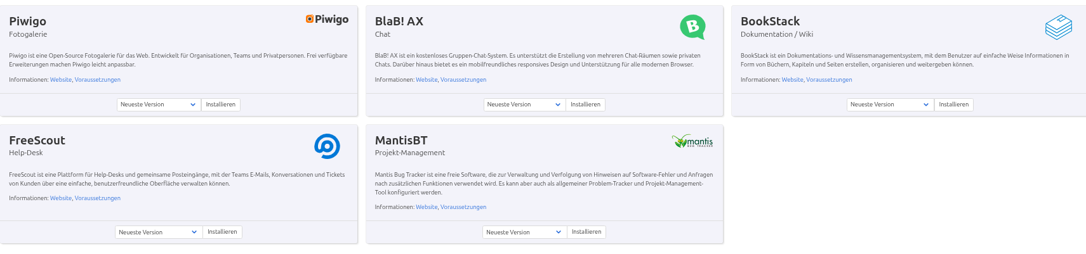The height and width of the screenshot is (254, 1086).
Task: View BlaB! AX Voraussetzungen link
Action: (463, 80)
